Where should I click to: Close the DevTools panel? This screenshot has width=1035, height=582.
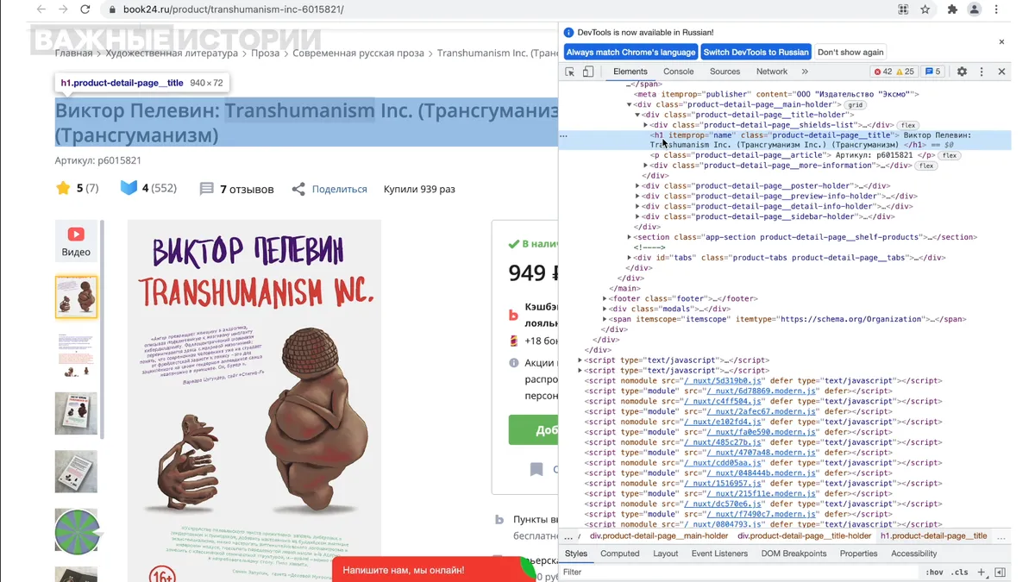[1001, 72]
